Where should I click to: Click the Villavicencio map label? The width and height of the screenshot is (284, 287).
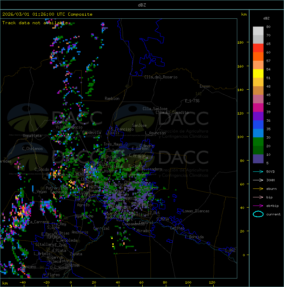coord(69,127)
